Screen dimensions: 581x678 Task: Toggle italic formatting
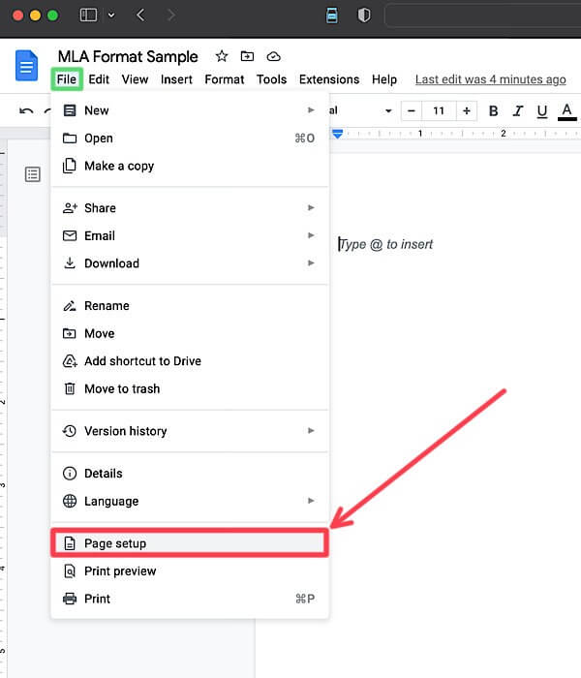517,111
